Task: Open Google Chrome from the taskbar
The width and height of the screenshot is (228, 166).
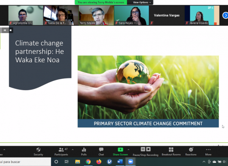Action: click(x=88, y=162)
